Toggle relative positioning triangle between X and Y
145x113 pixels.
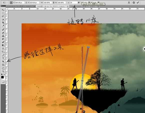26,3
